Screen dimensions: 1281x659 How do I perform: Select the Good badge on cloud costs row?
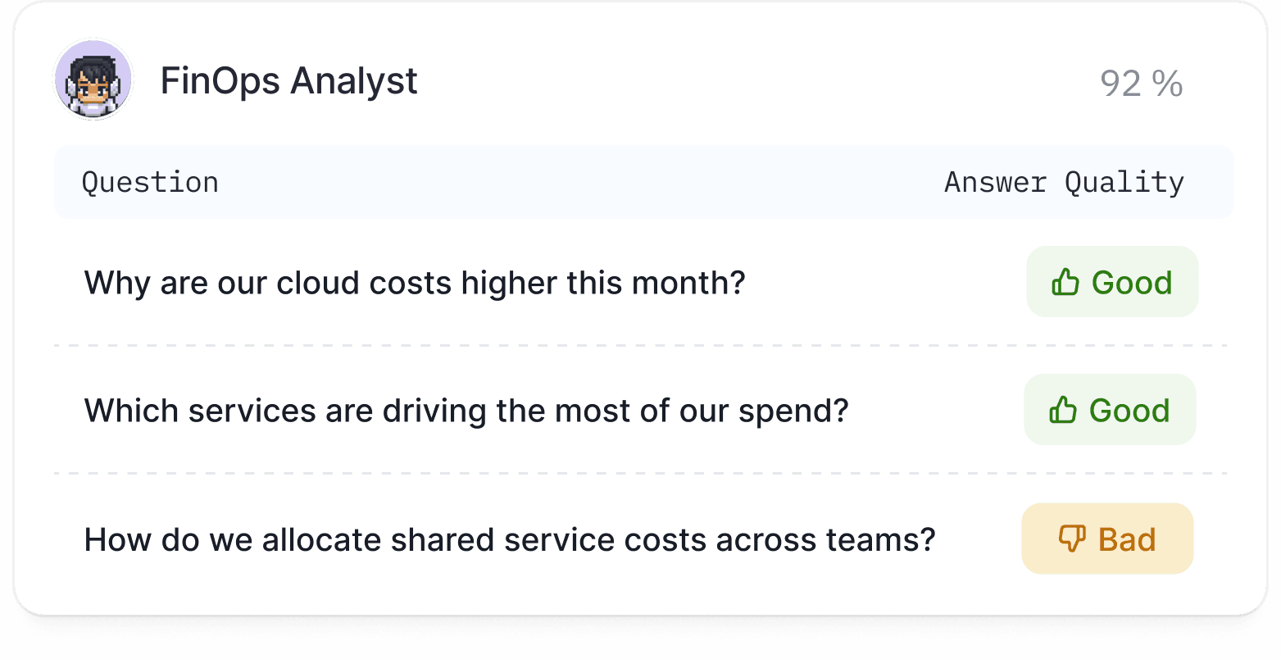tap(1112, 282)
